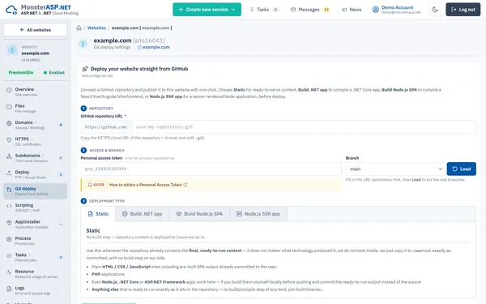Select the Build Node.js SPA tab
Screen dimensions: 486x304
(199, 214)
